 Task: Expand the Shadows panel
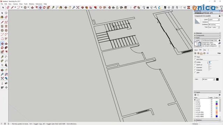[x=207, y=120]
